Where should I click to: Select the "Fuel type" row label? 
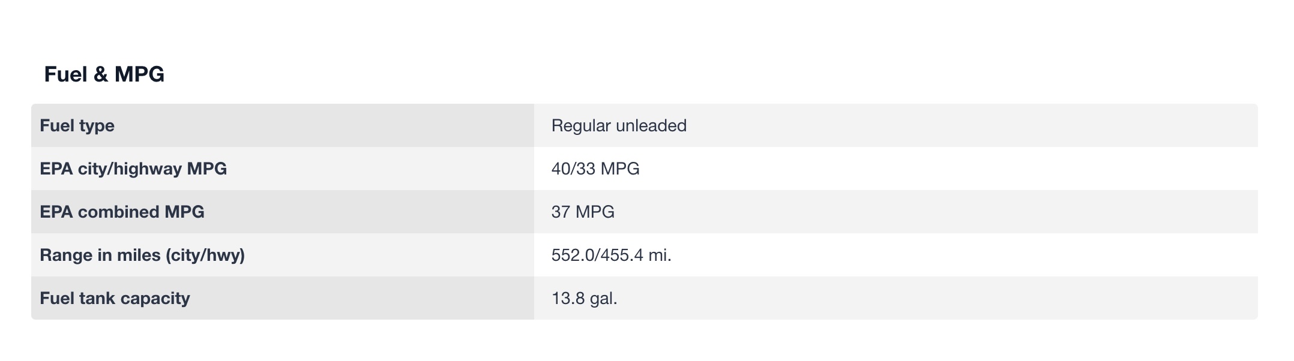click(77, 126)
